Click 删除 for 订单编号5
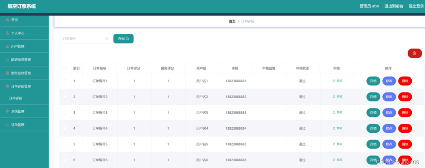 (405, 144)
